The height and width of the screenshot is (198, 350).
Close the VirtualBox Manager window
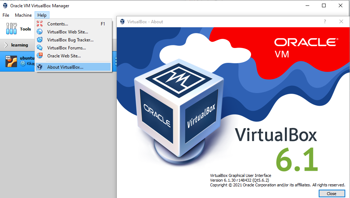[x=341, y=5]
